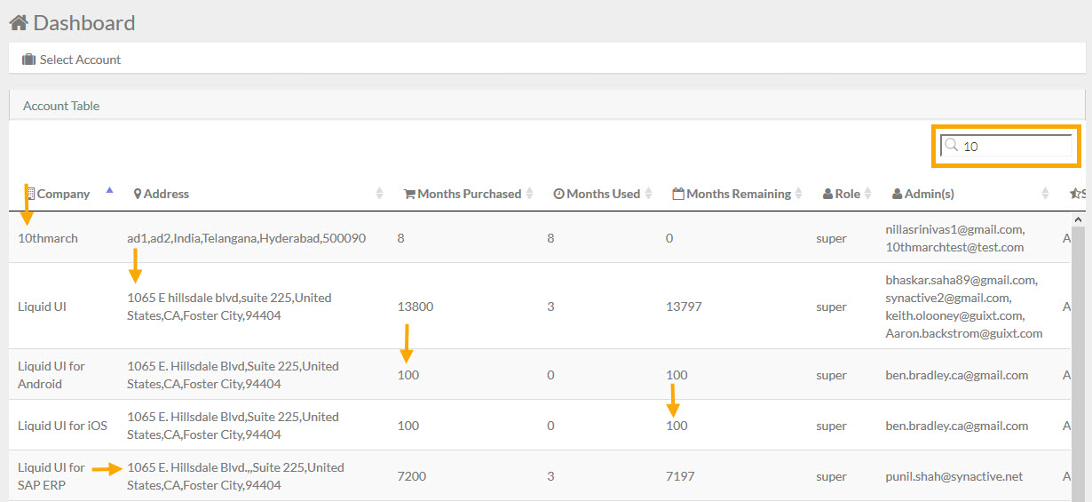Screen dimensions: 1092x502
Task: Click the Company column building icon
Action: click(x=29, y=194)
